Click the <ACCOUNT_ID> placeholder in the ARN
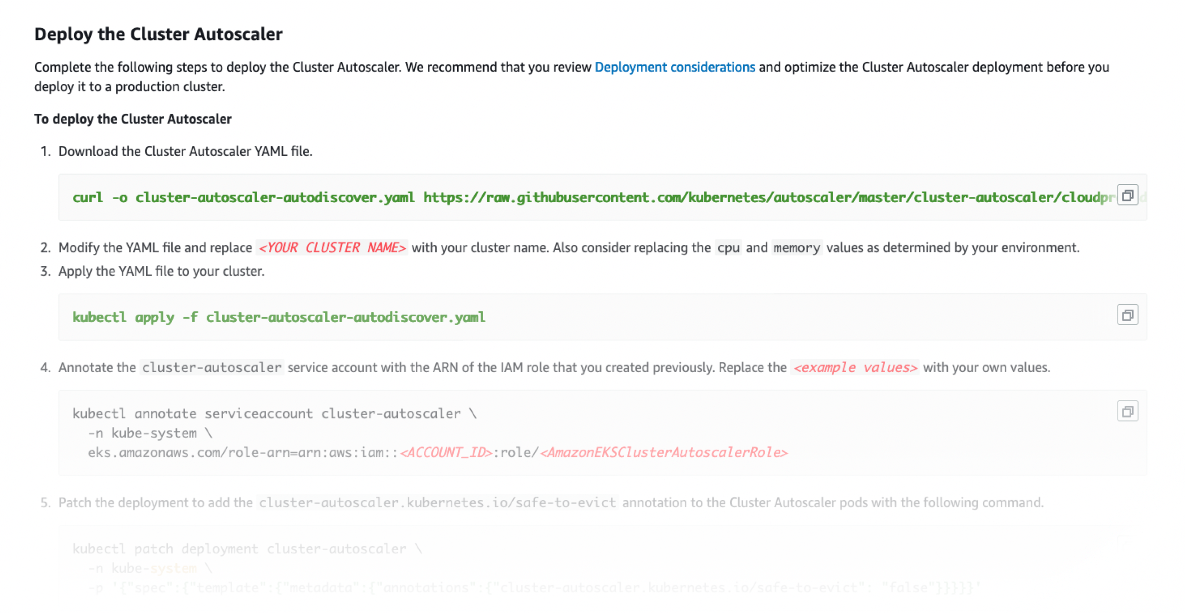1185x613 pixels. pos(446,452)
